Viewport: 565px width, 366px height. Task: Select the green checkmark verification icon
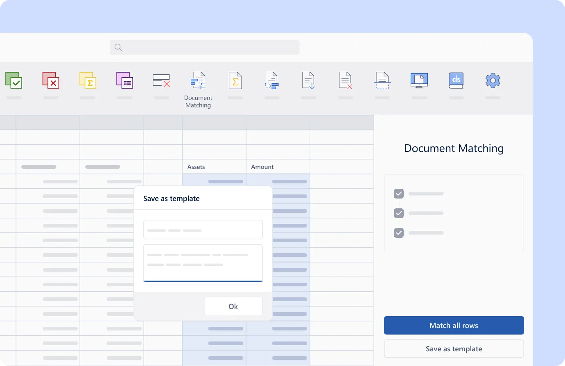click(14, 80)
